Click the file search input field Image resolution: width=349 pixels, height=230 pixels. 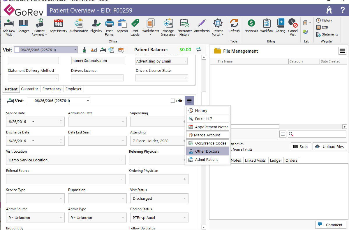[x=317, y=134]
